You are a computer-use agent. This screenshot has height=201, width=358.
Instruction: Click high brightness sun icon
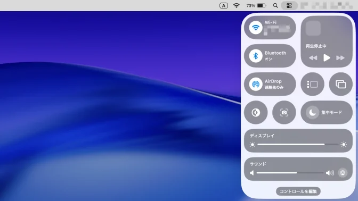(x=344, y=145)
